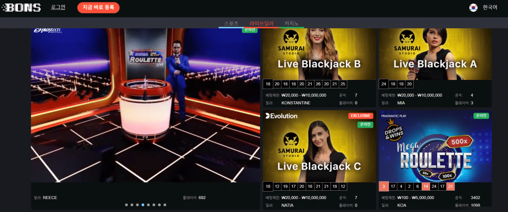Click the Mega Roulette player count 1098

[x=476, y=205]
